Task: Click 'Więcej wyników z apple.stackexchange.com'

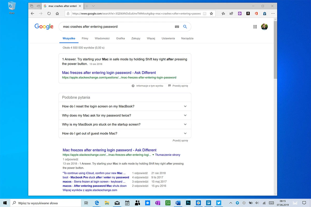Action: pyautogui.click(x=90, y=190)
